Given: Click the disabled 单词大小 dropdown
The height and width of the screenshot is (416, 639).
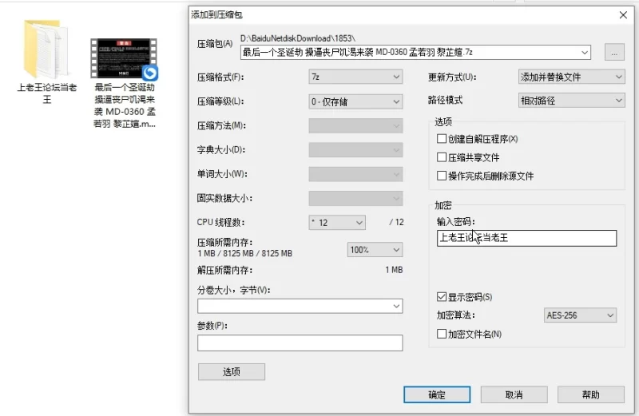Looking at the screenshot, I should (x=355, y=174).
